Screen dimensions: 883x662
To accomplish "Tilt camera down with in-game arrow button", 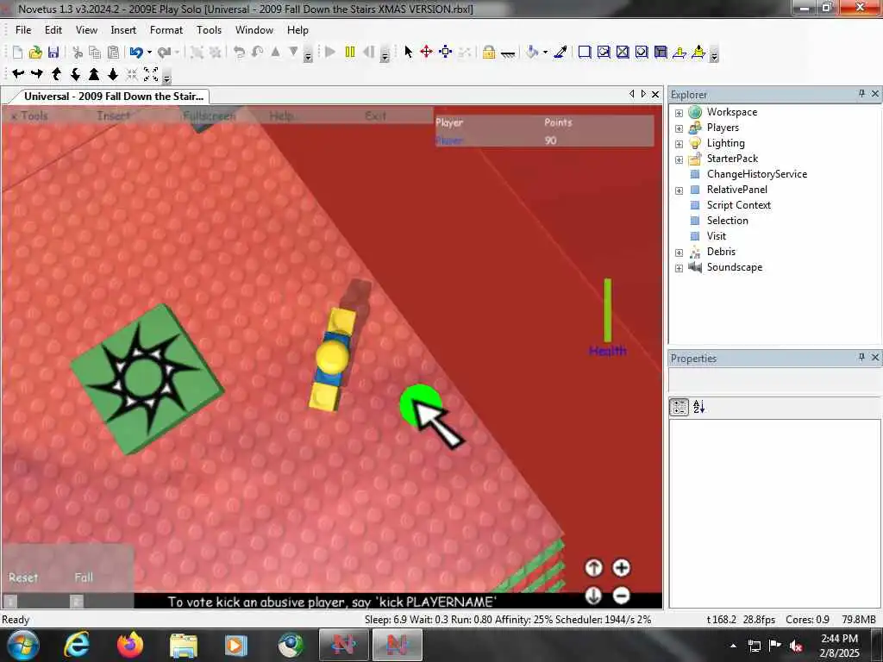I will (x=593, y=595).
